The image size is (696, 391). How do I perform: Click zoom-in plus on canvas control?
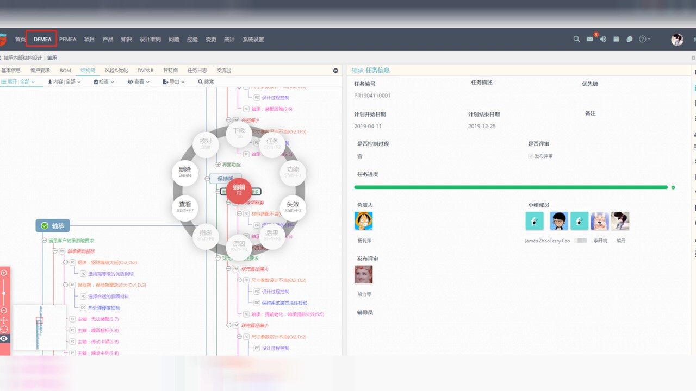point(4,273)
